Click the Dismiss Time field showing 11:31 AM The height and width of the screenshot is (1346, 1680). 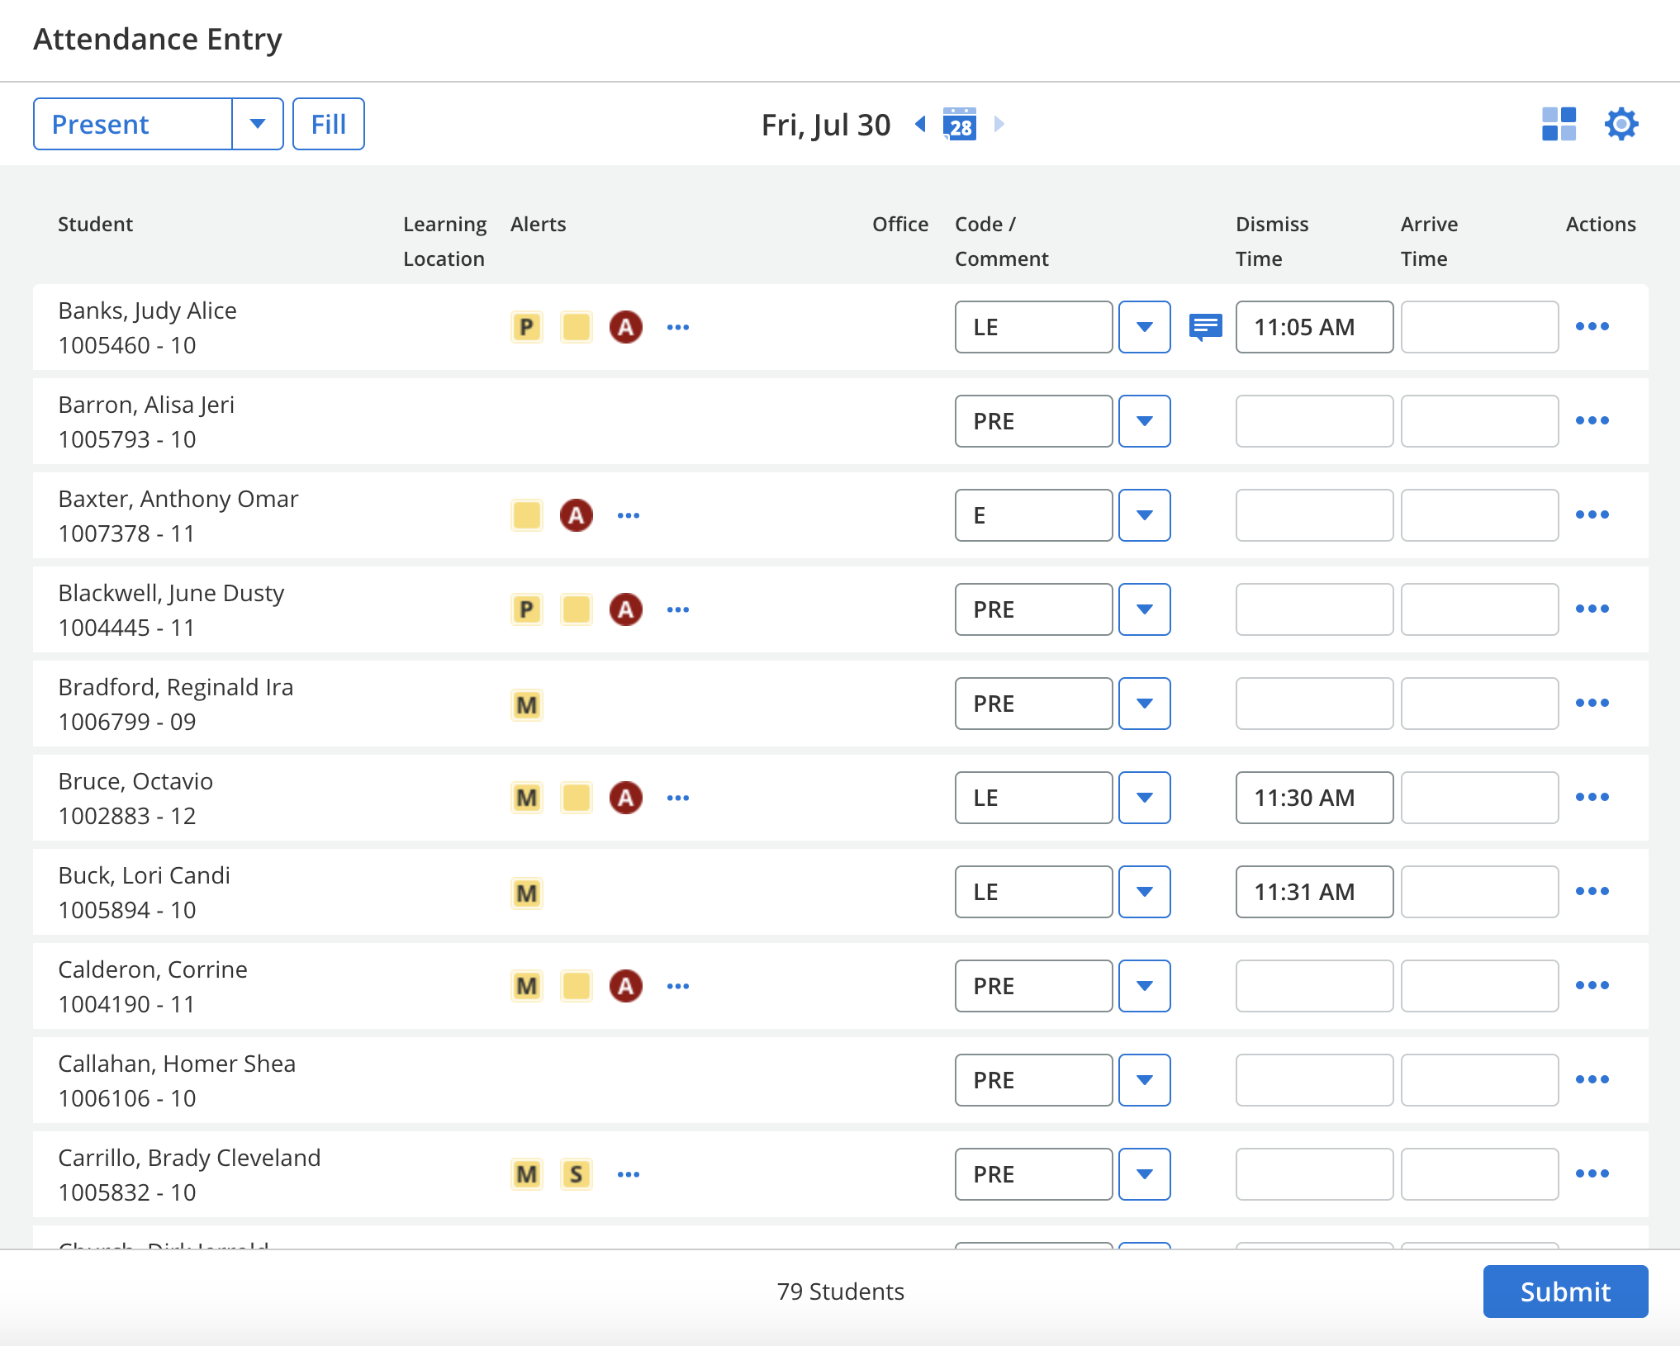[1313, 892]
